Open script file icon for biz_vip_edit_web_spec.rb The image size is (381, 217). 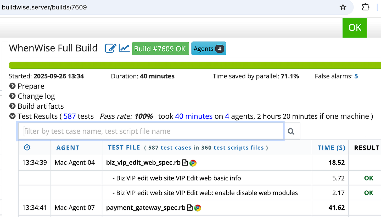(x=185, y=163)
